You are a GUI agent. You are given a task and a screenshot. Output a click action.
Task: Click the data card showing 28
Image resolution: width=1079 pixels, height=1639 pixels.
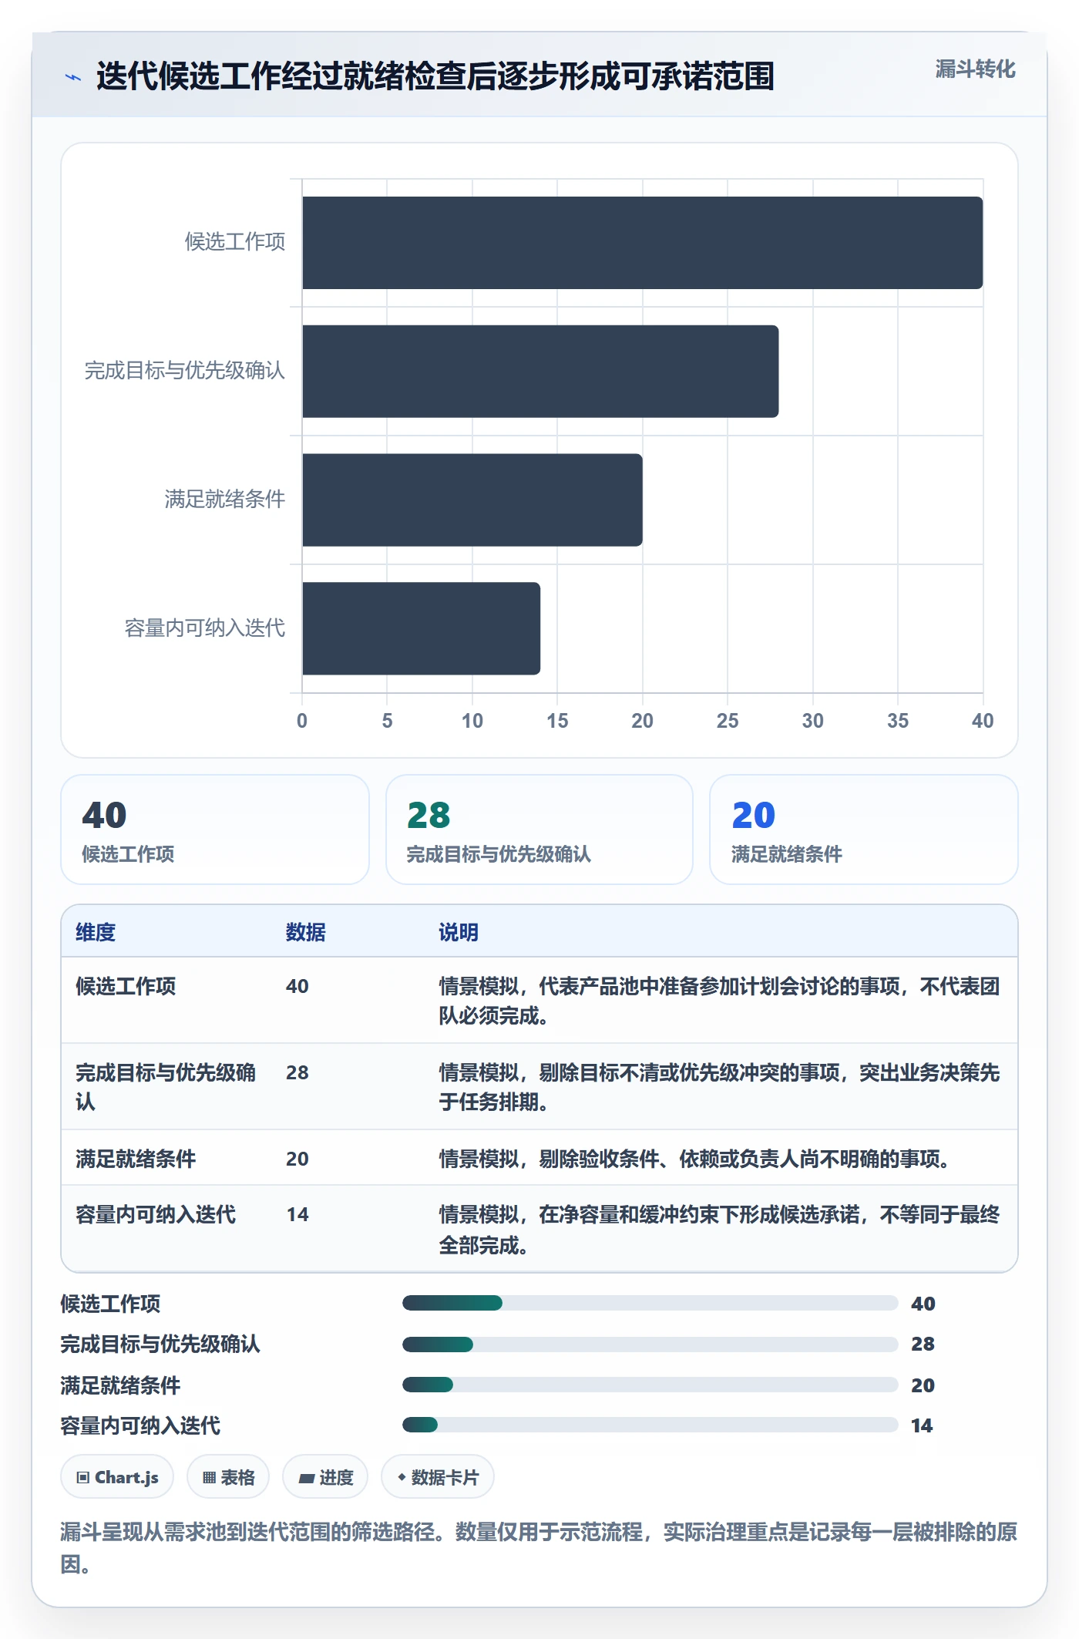pos(539,830)
